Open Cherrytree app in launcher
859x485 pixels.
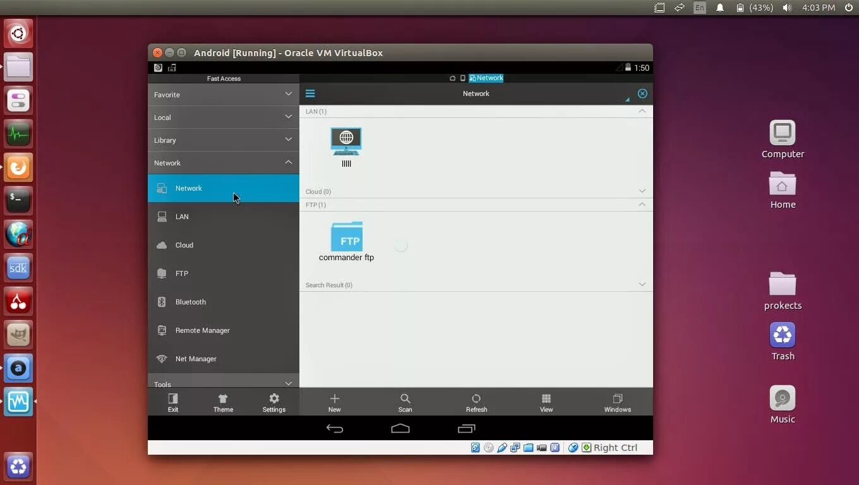[x=18, y=301]
